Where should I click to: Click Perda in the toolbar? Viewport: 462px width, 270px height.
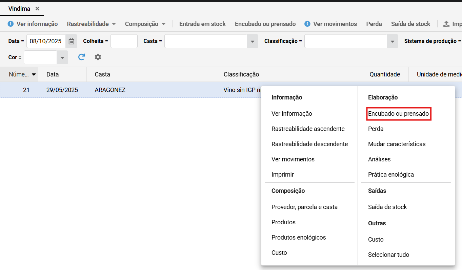pos(374,24)
